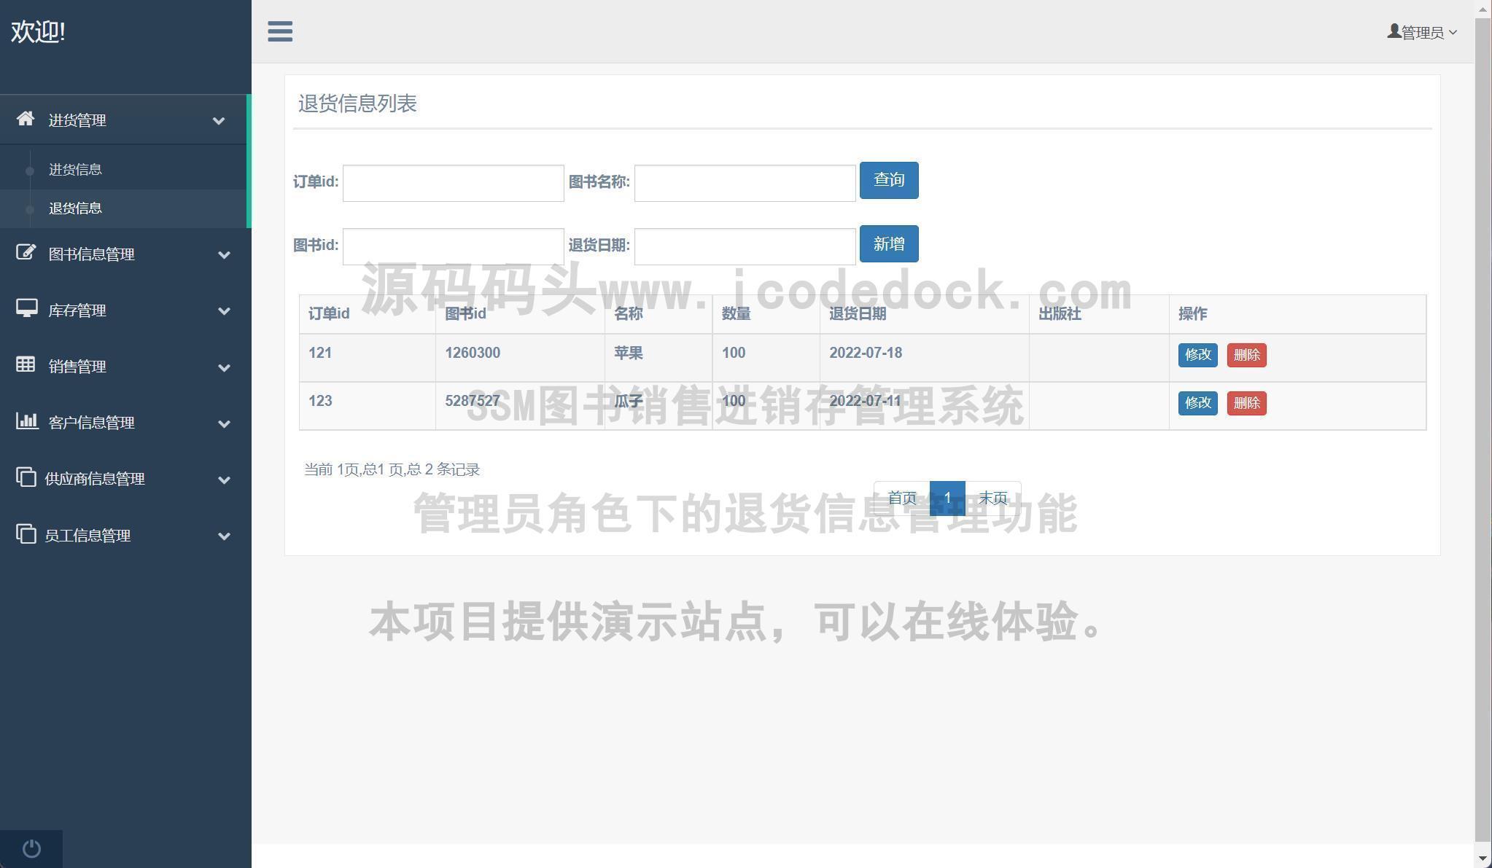The image size is (1492, 868).
Task: Click the edit icon beside 图书信息管理
Action: pyautogui.click(x=26, y=253)
